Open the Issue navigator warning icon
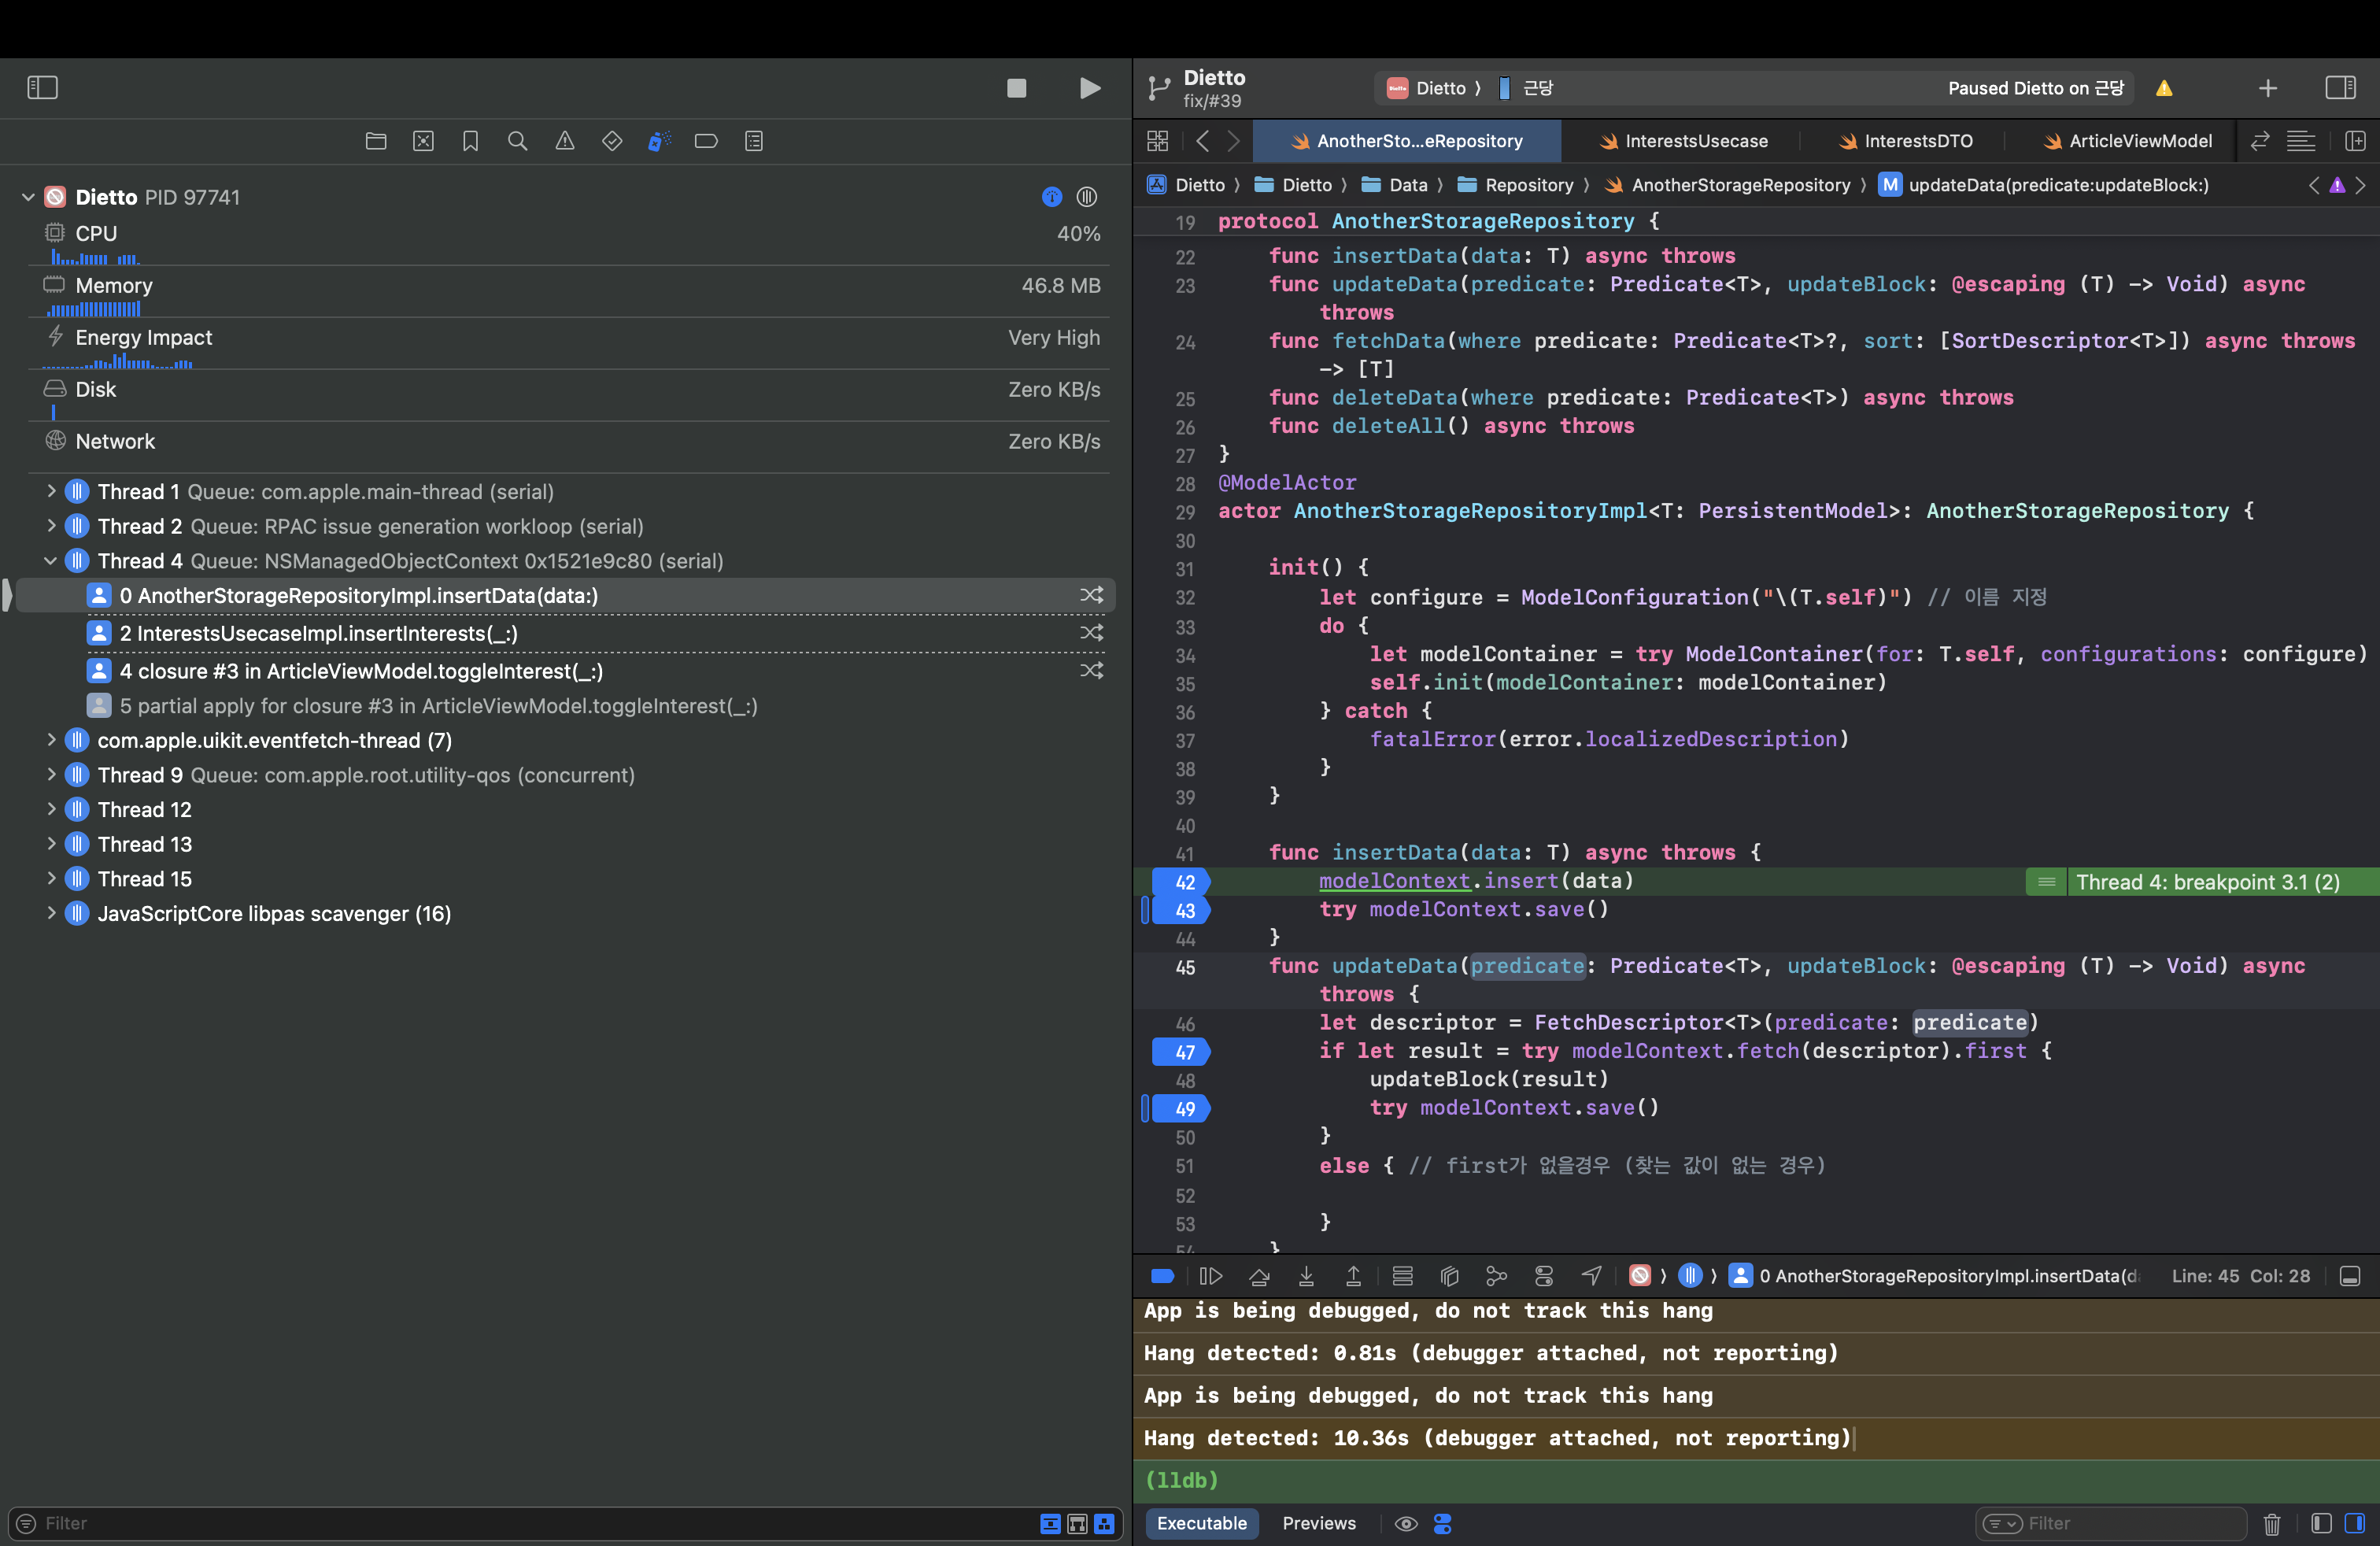Screen dimensions: 2380x1546 [x=564, y=141]
